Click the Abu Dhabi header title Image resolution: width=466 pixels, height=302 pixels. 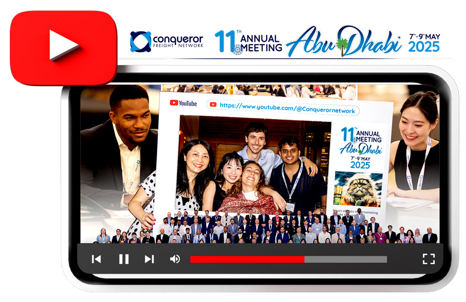click(x=343, y=42)
